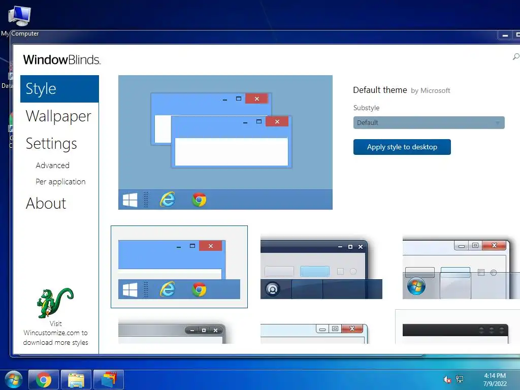Click the clock showing 4:14 PM
Image resolution: width=520 pixels, height=390 pixels.
click(495, 379)
